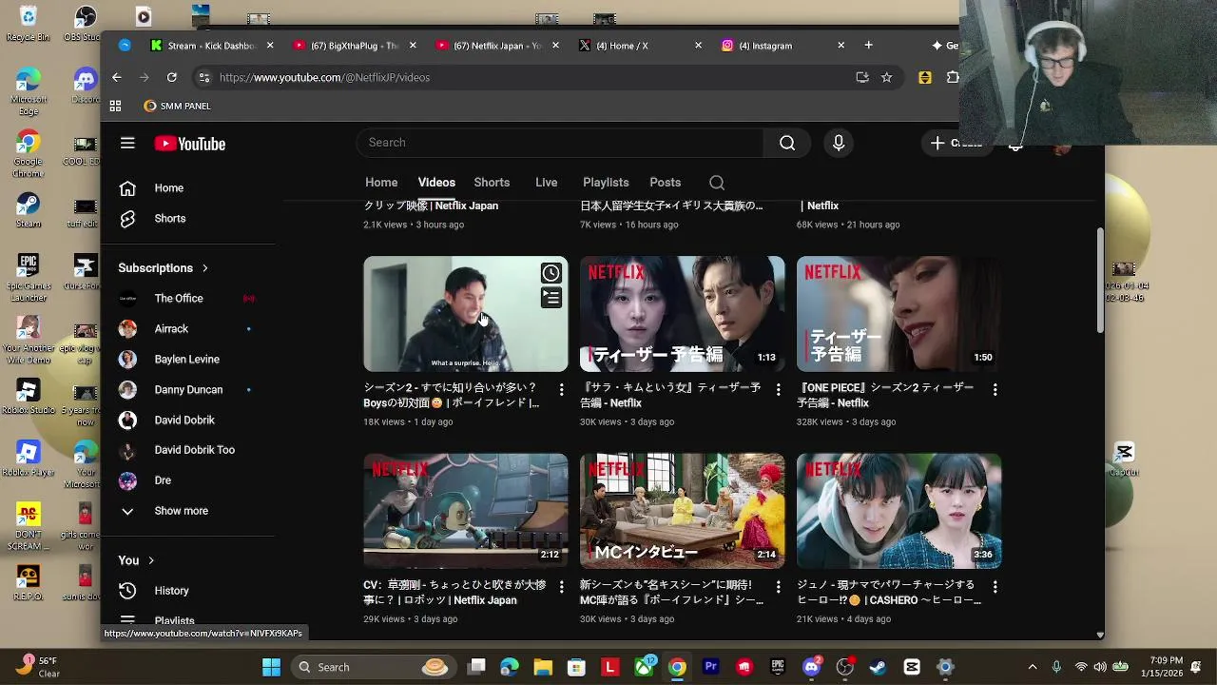The image size is (1217, 685).
Task: Open the David Dobrik Too subscription
Action: tap(194, 450)
